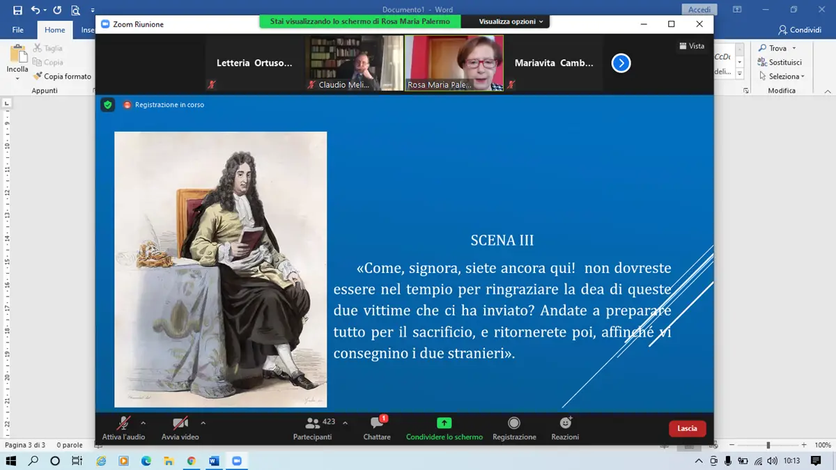Select Rosa Maria Palermo video thumbnail

tap(454, 63)
